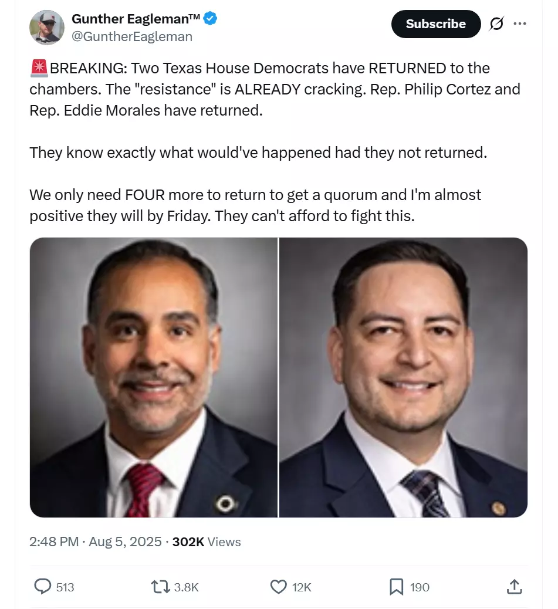Click the Subscribe button
The width and height of the screenshot is (558, 609).
tap(436, 24)
